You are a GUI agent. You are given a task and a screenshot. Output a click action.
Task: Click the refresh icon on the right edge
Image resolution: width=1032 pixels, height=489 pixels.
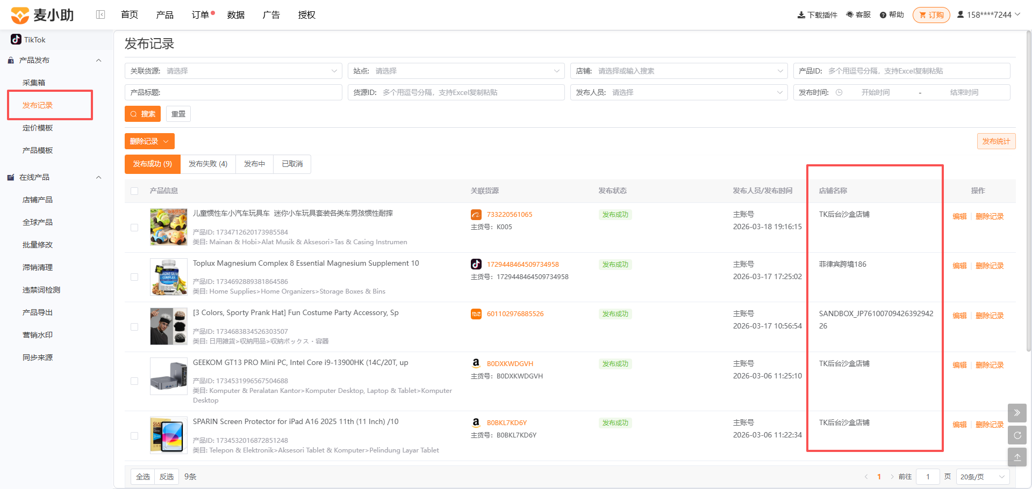pyautogui.click(x=1017, y=435)
